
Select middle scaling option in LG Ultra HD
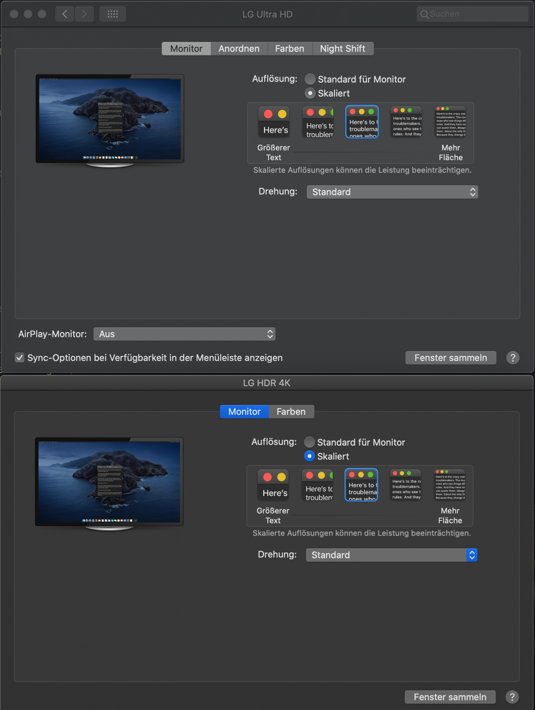(362, 122)
